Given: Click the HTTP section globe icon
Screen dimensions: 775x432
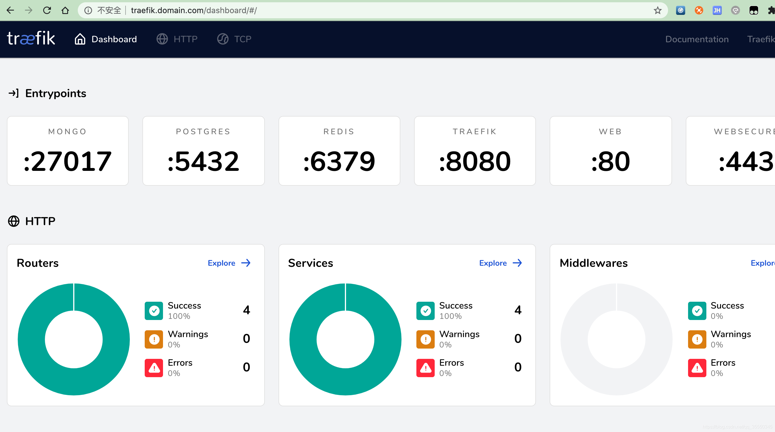Looking at the screenshot, I should 13,221.
